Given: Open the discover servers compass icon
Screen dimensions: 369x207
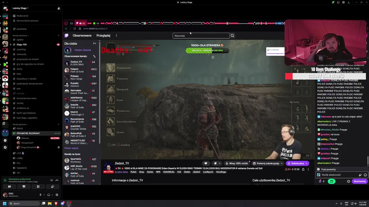Looking at the screenshot, I should tap(5, 147).
